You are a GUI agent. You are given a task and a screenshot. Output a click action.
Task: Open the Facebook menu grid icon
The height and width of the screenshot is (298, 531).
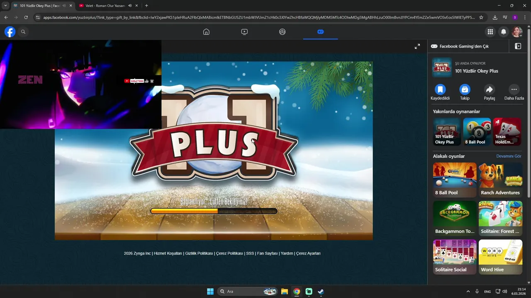[490, 31]
